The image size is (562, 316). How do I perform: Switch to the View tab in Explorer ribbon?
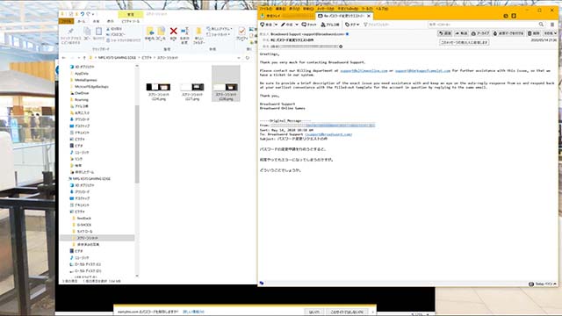pos(111,21)
